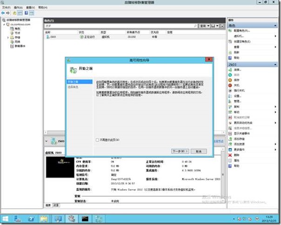Click the details pane vertical scrollbar
The height and width of the screenshot is (225, 281).
(x=223, y=175)
